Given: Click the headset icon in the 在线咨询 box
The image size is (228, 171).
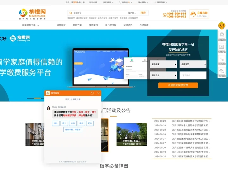Looking at the screenshot, I should [x=193, y=14].
